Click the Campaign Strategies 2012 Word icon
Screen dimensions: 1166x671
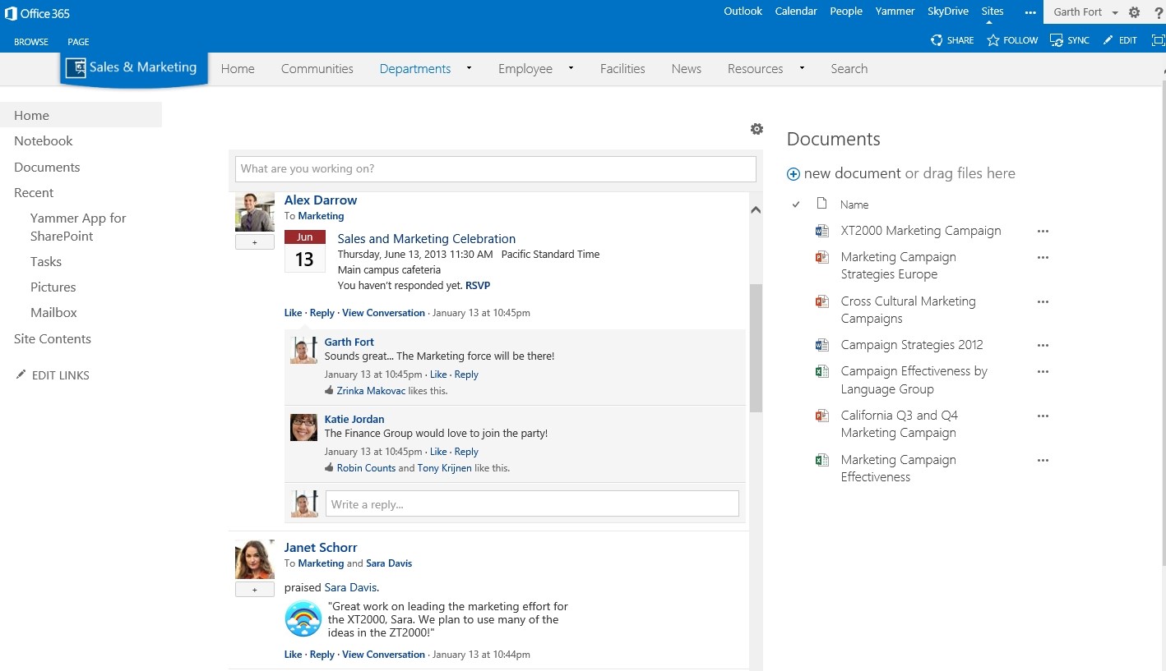pyautogui.click(x=821, y=345)
